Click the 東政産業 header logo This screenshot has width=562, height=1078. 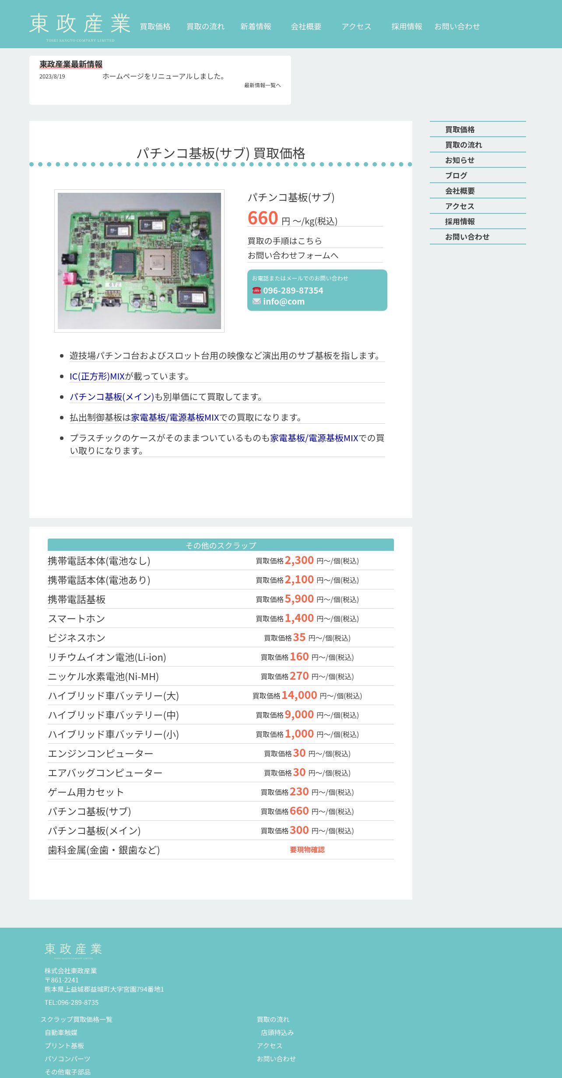pos(80,27)
